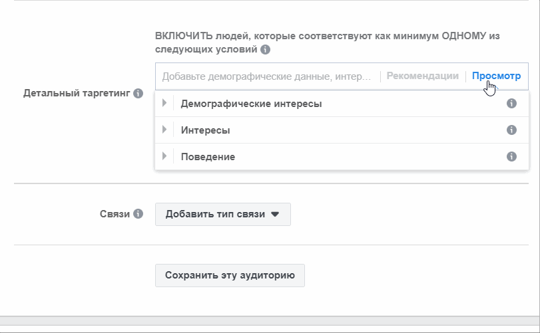Click info icon beside 'следующих условий' heading
This screenshot has width=540, height=333.
(x=266, y=50)
